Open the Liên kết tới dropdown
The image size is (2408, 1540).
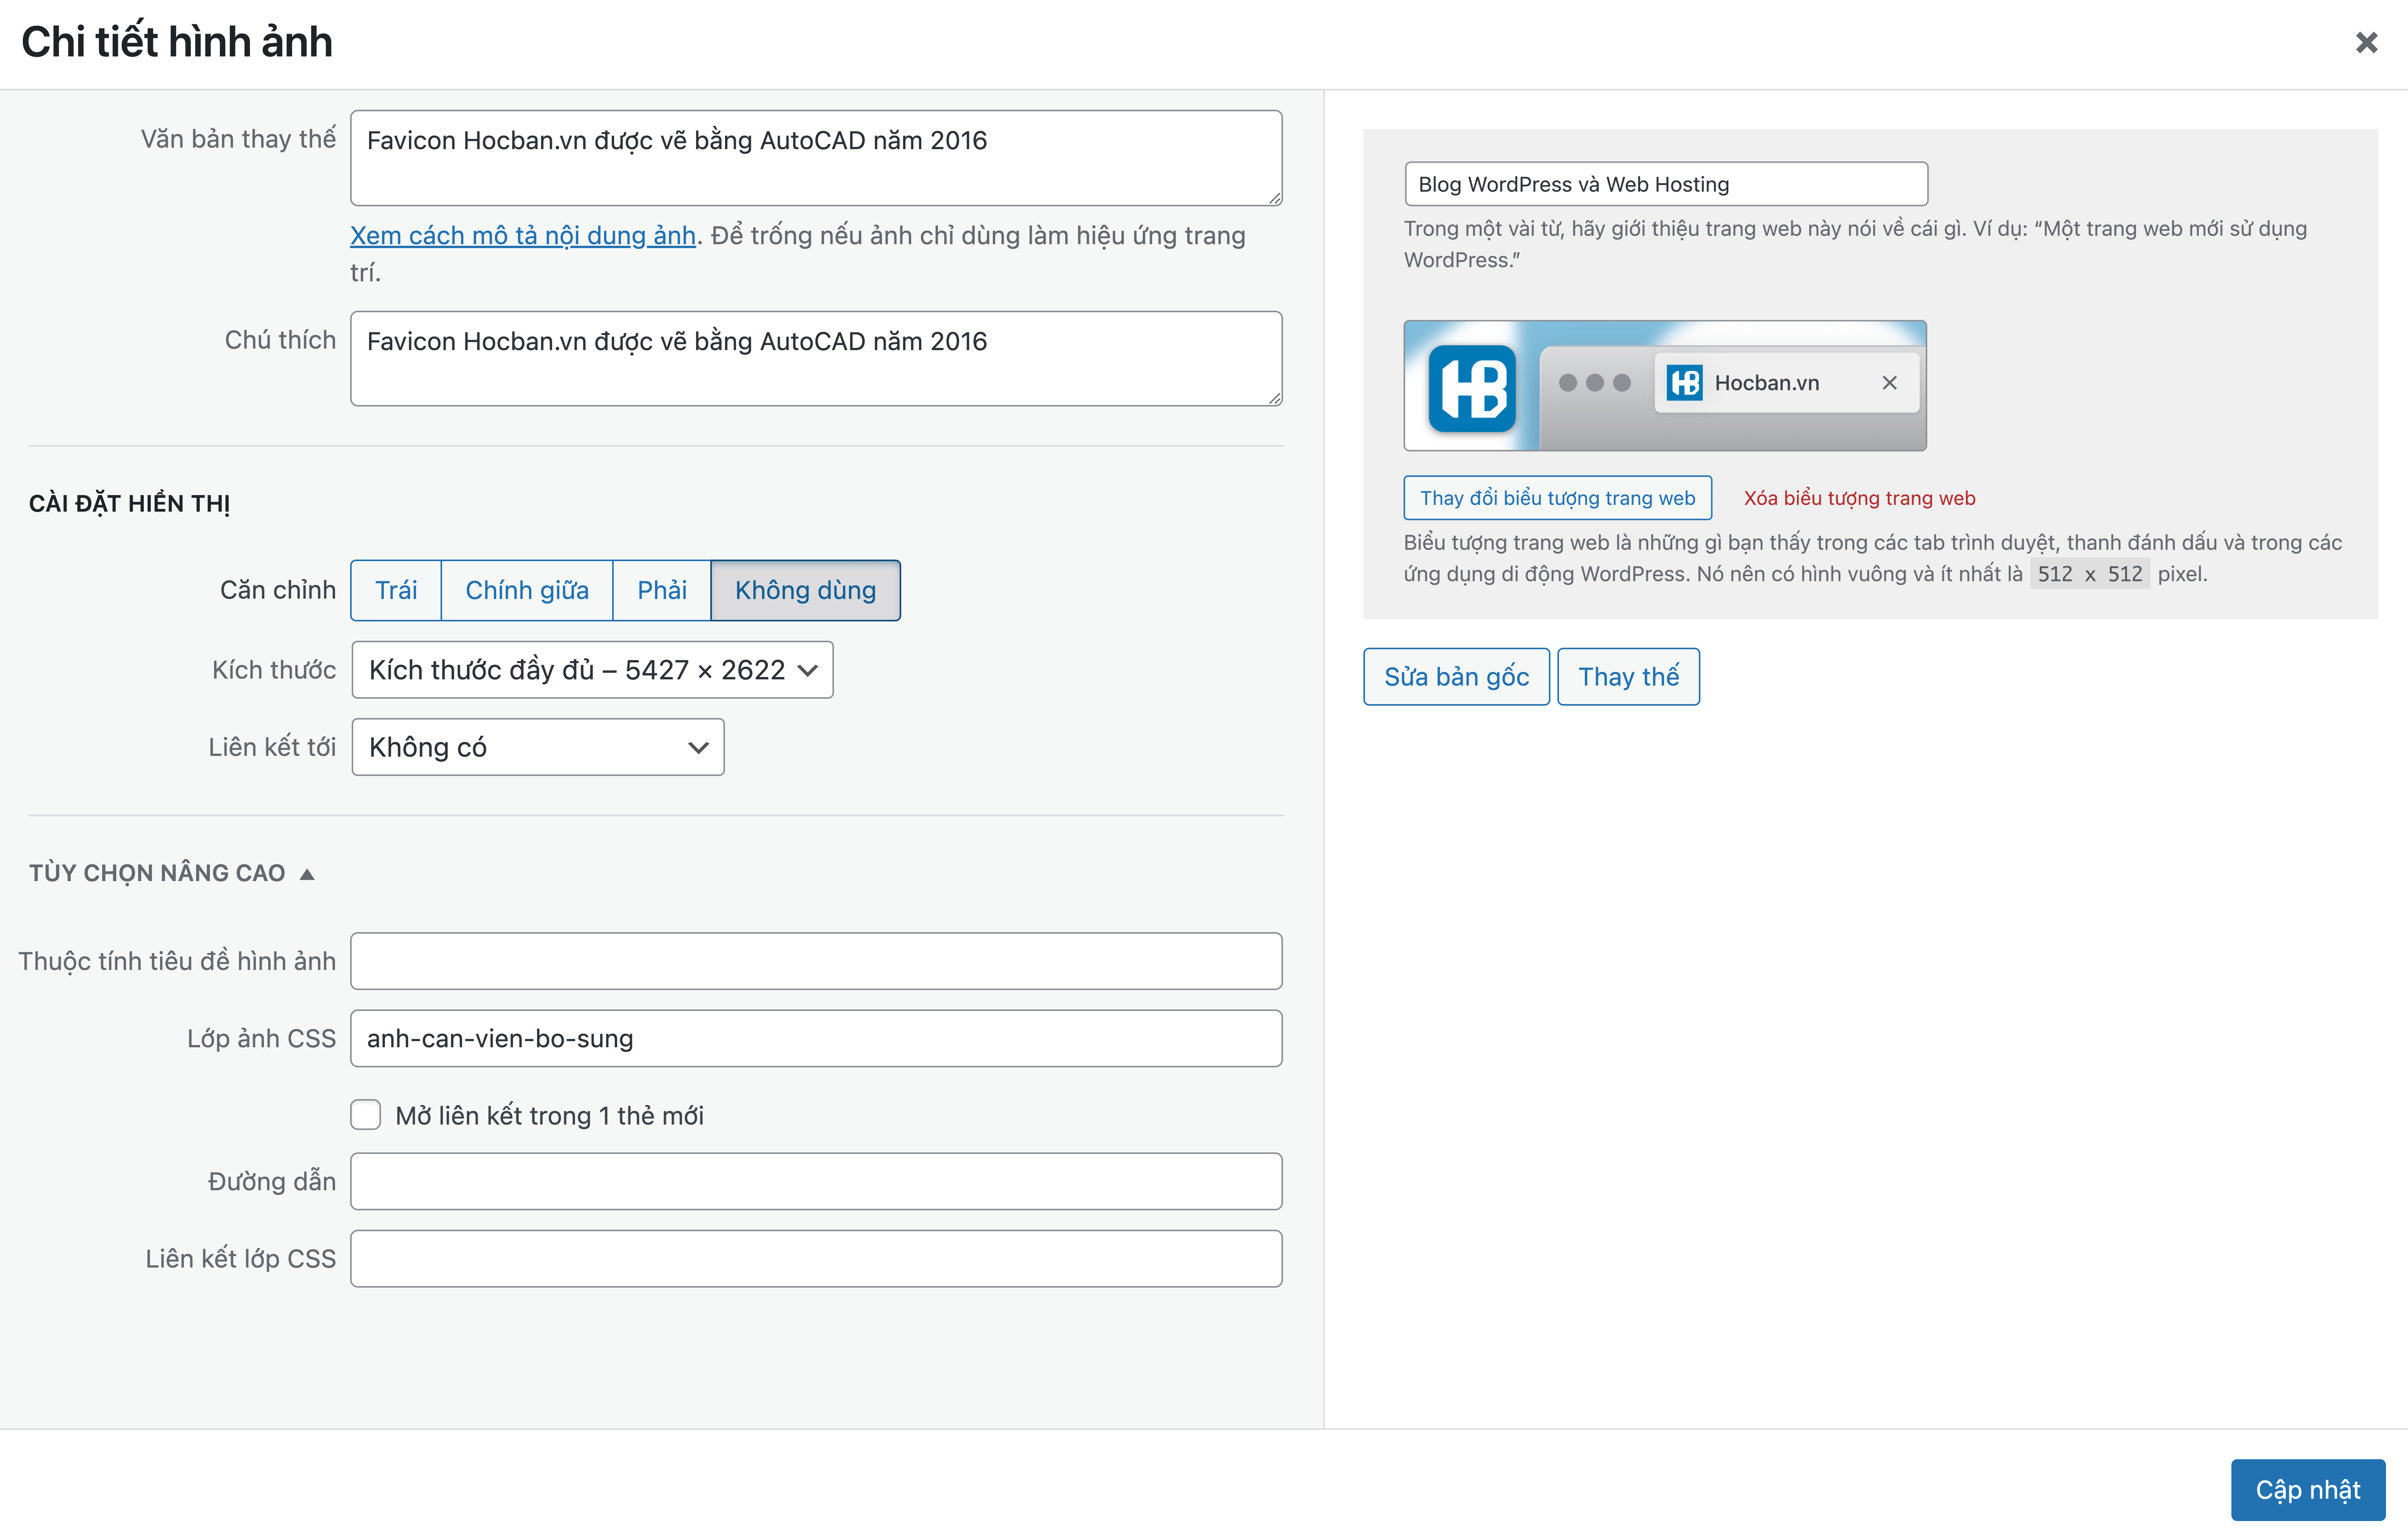coord(538,747)
